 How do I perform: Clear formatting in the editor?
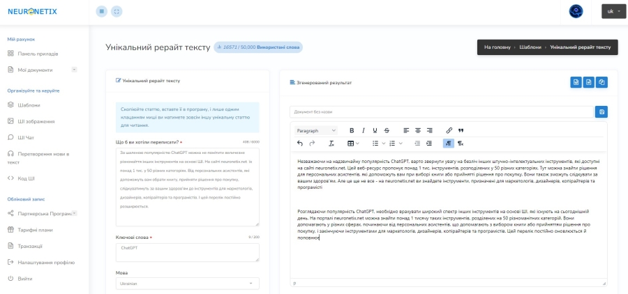click(331, 144)
